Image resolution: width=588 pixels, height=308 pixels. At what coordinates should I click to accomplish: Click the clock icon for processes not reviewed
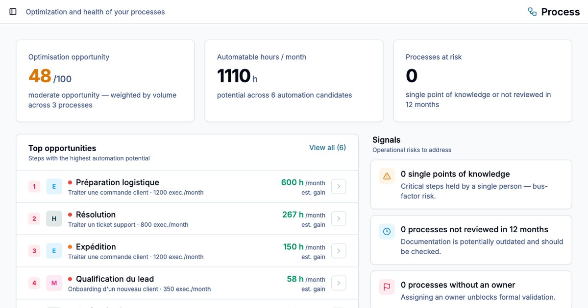tap(387, 232)
